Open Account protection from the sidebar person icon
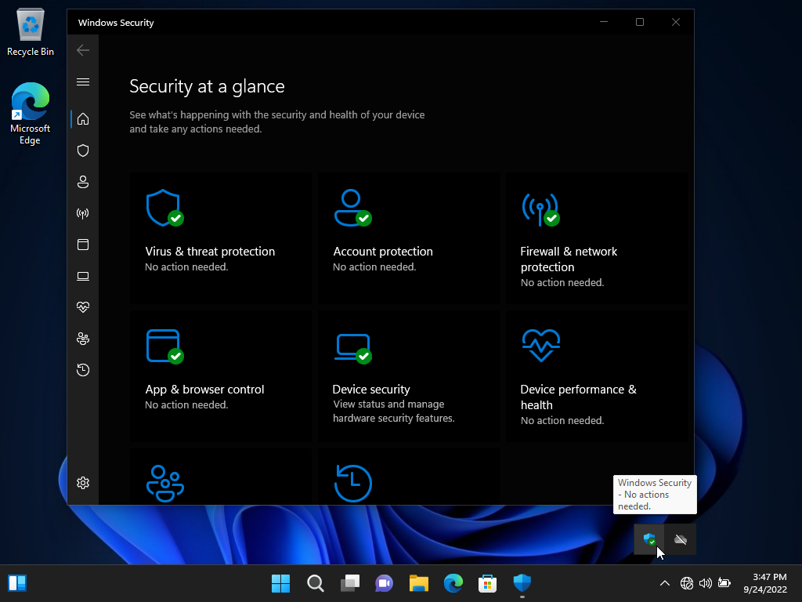The image size is (802, 602). (x=83, y=182)
